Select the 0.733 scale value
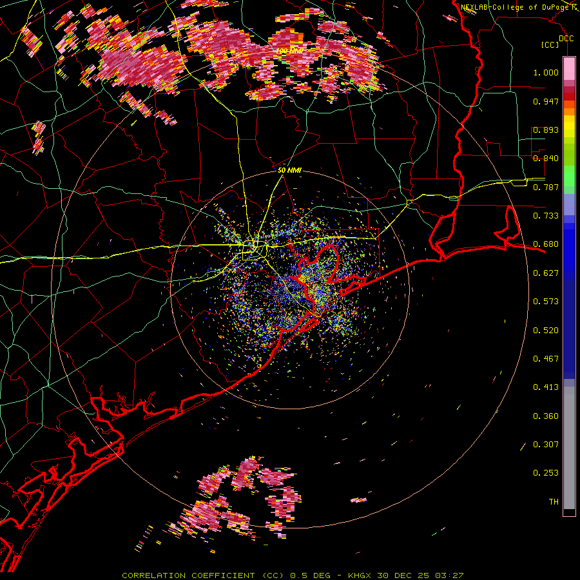 tap(546, 216)
